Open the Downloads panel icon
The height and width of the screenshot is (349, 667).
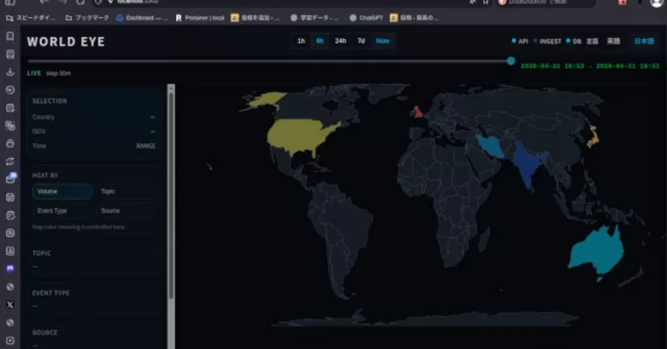(10, 72)
